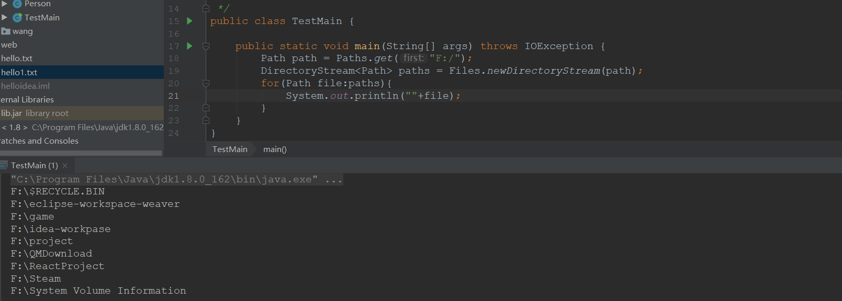Expand the TestMain node in project tree

pos(4,17)
